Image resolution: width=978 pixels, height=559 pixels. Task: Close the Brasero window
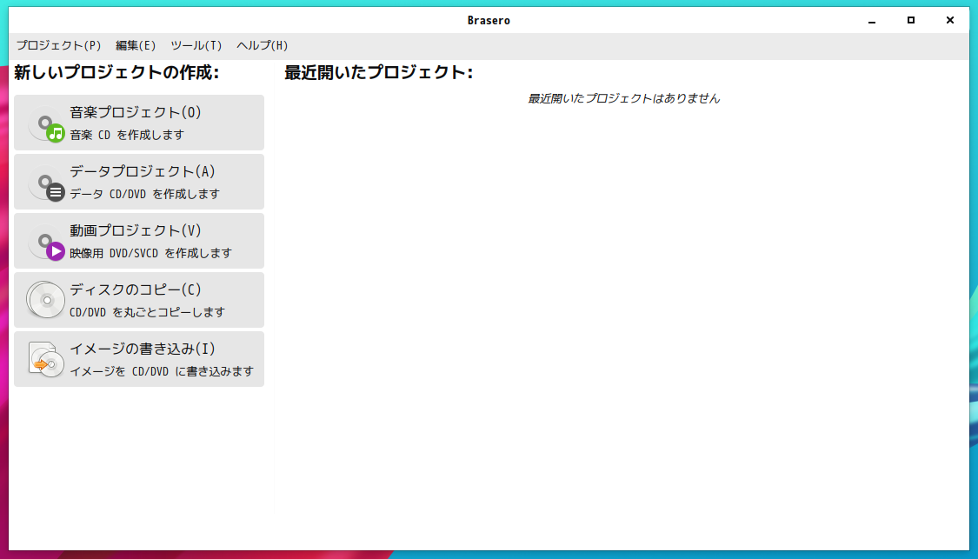coord(950,21)
